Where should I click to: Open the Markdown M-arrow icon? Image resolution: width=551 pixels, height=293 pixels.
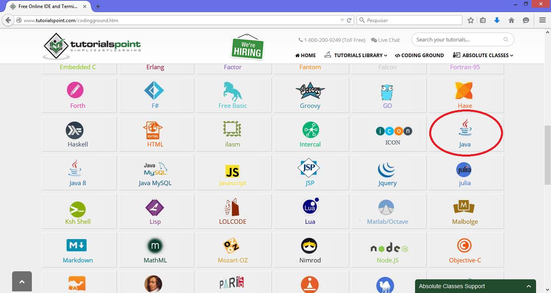(x=77, y=245)
